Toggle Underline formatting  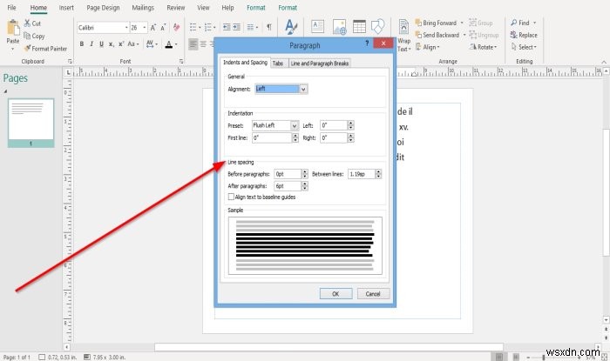[x=101, y=43]
